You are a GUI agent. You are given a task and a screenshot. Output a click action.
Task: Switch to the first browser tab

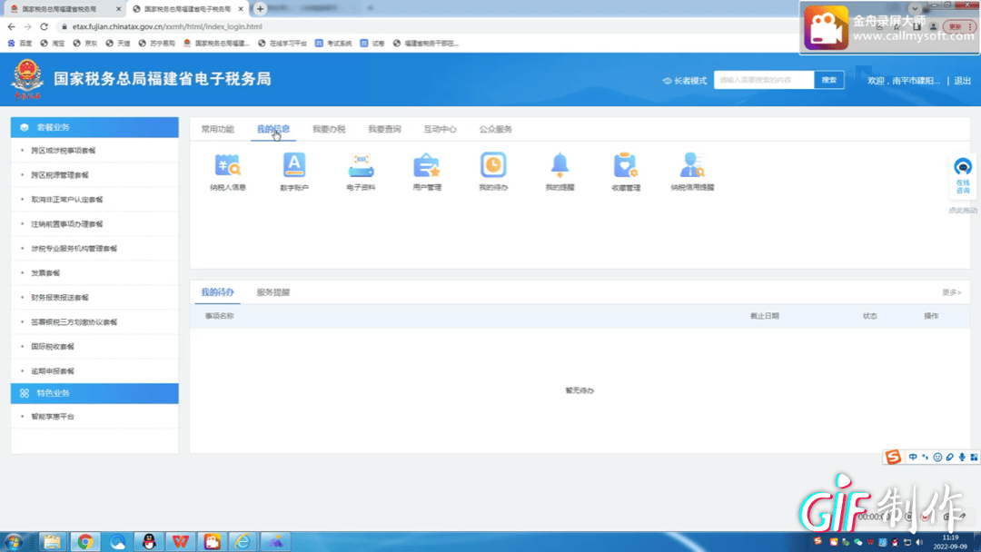click(x=64, y=9)
